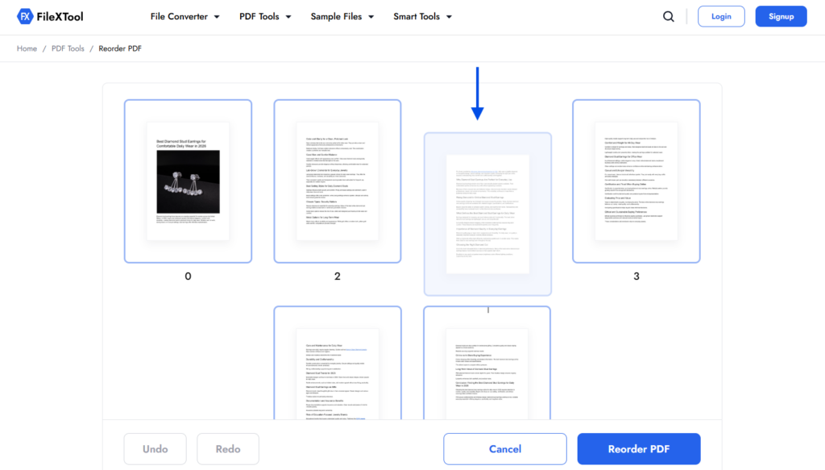Select the page thumbnail labeled 2
Screen dimensions: 825x470
pyautogui.click(x=337, y=181)
